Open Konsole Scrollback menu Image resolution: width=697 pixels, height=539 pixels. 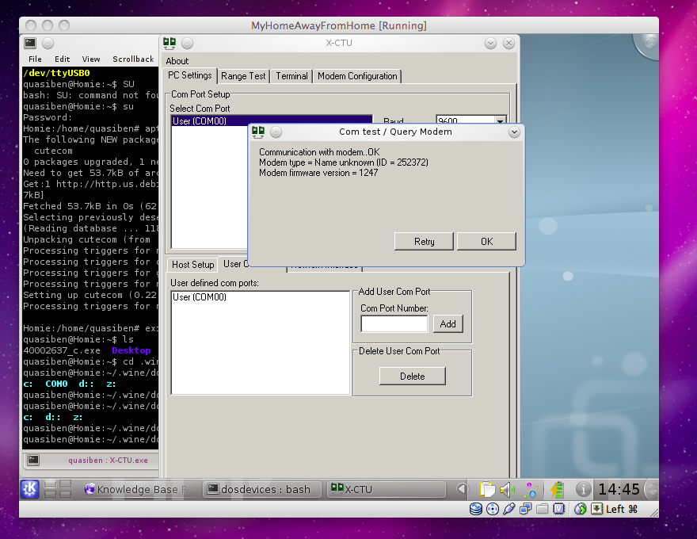(x=133, y=59)
